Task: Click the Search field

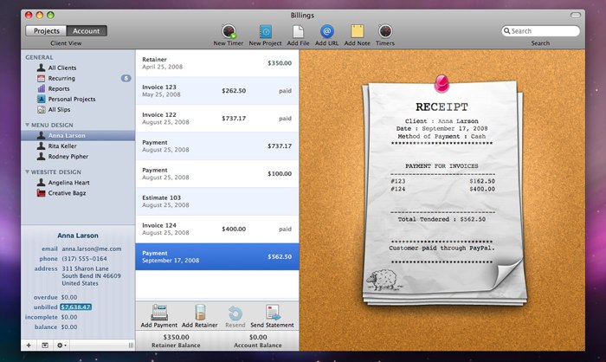Action: coord(543,31)
